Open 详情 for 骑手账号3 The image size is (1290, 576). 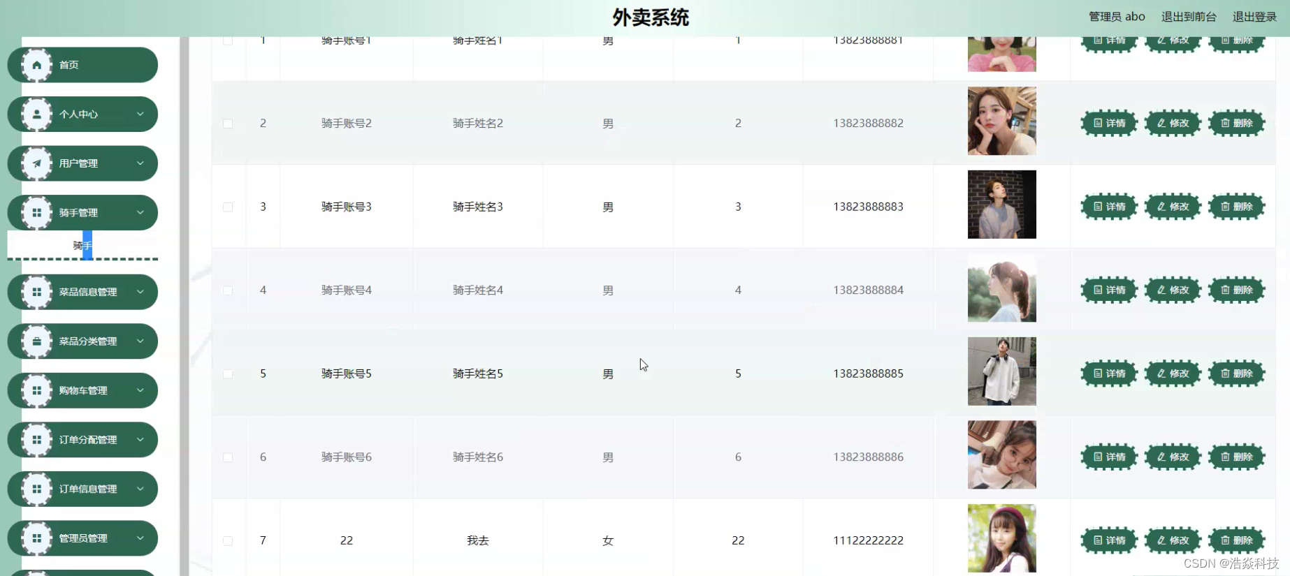click(x=1109, y=207)
